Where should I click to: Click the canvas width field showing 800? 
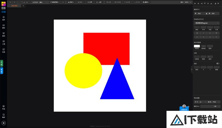point(201,13)
